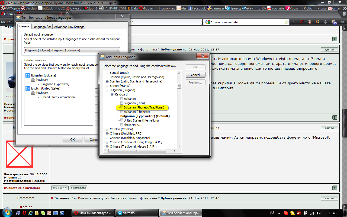The width and height of the screenshot is (347, 217).
Task: Expand Bosnian (Cyrillic, Bosnia and Herzegovina)
Action: [x=107, y=77]
